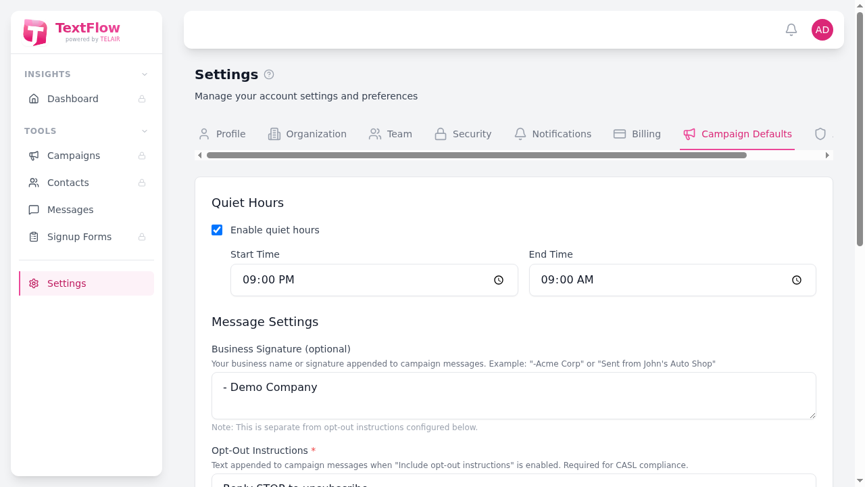865x487 pixels.
Task: Open the Settings sidebar link
Action: [66, 283]
